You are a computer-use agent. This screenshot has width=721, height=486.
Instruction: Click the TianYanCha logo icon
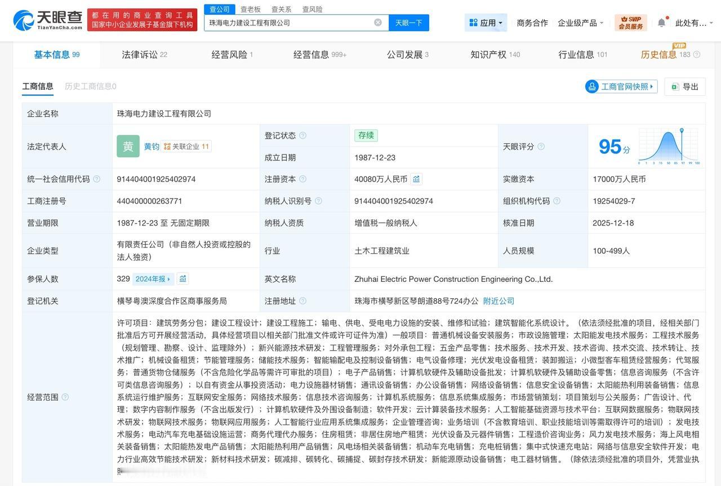tap(24, 20)
